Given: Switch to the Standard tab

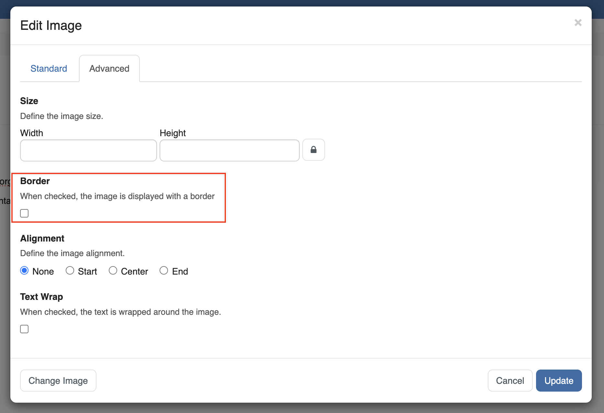Looking at the screenshot, I should (x=49, y=69).
